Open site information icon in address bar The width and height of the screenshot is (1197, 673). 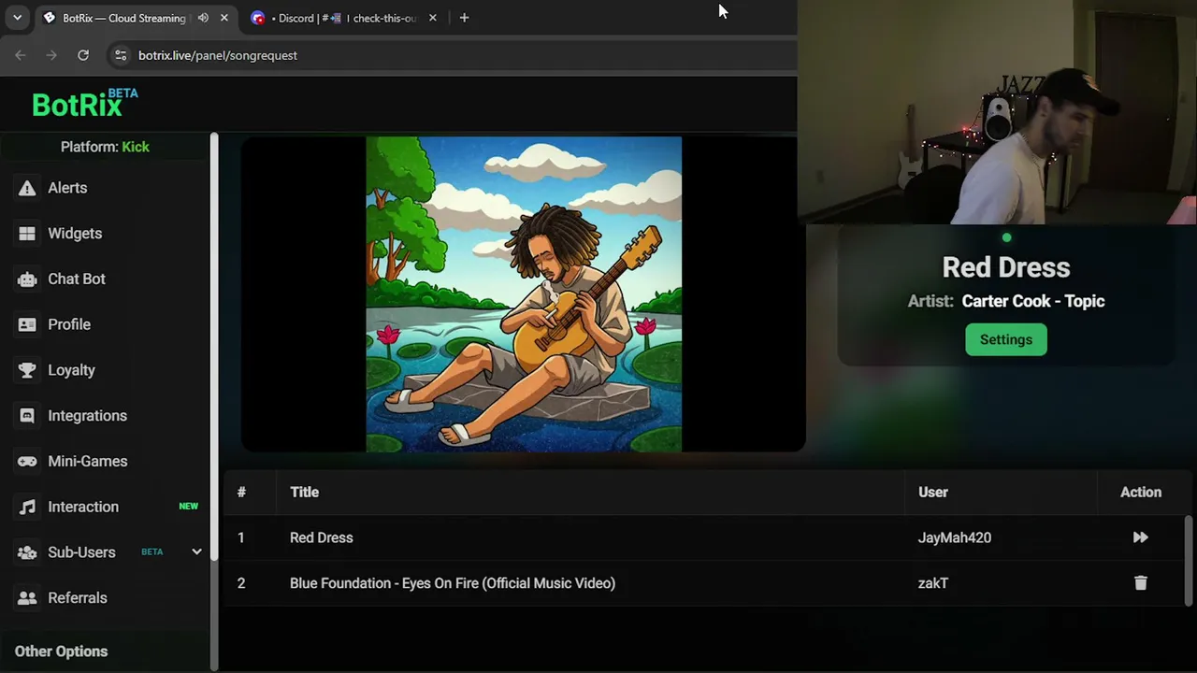pyautogui.click(x=120, y=55)
